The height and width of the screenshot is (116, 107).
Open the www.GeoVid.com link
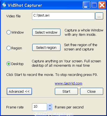tap(69, 83)
